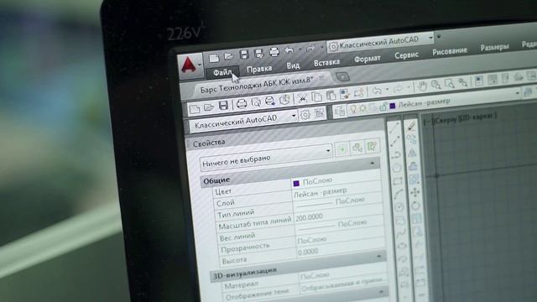Click Undo arrow in Quick Access toolbar
Screen dimensions: 537x302
[x=289, y=50]
